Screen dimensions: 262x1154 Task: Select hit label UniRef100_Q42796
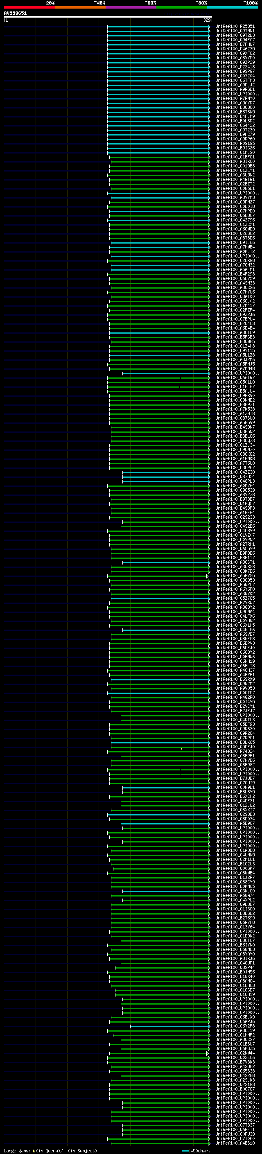click(x=235, y=220)
